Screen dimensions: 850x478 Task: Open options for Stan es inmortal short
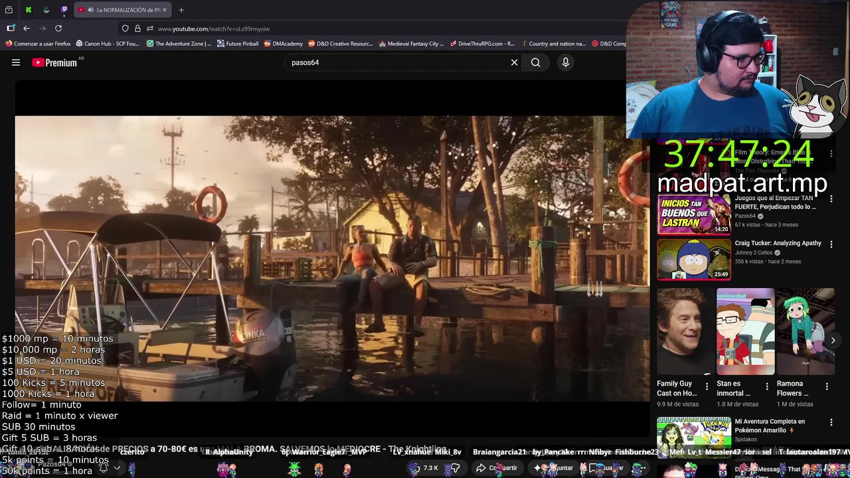pyautogui.click(x=767, y=386)
